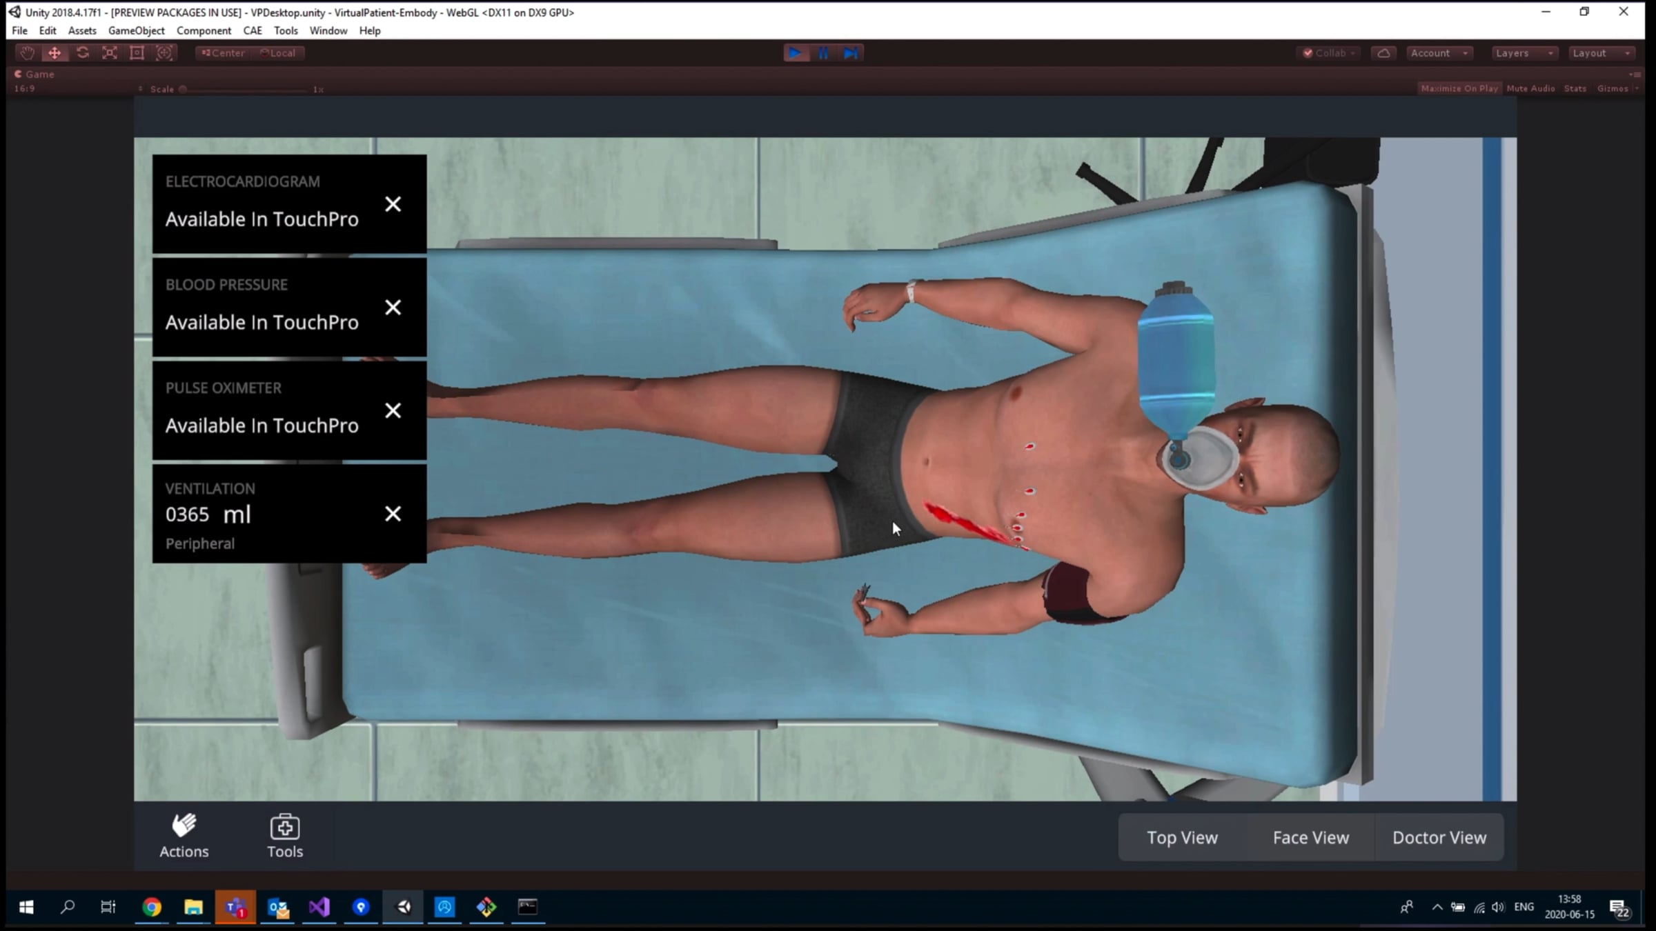Select the Move tool in Unity toolbar
Screen dimensions: 1656x931
(55, 53)
